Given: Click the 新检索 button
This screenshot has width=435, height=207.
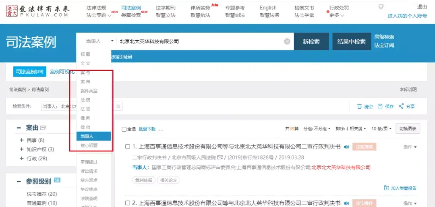Looking at the screenshot, I should coord(311,41).
